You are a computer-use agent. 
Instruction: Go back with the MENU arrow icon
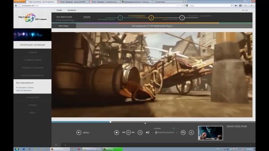tap(79, 133)
